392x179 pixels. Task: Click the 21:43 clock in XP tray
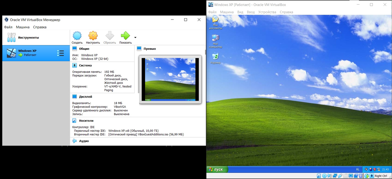385,169
